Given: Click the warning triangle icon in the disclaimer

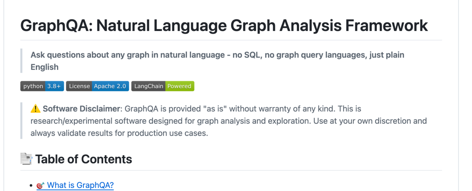Looking at the screenshot, I should pos(35,109).
